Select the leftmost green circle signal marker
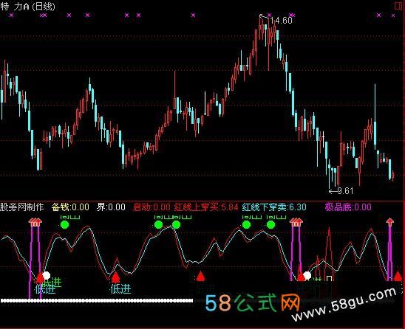The height and width of the screenshot is (329, 405). (x=64, y=224)
